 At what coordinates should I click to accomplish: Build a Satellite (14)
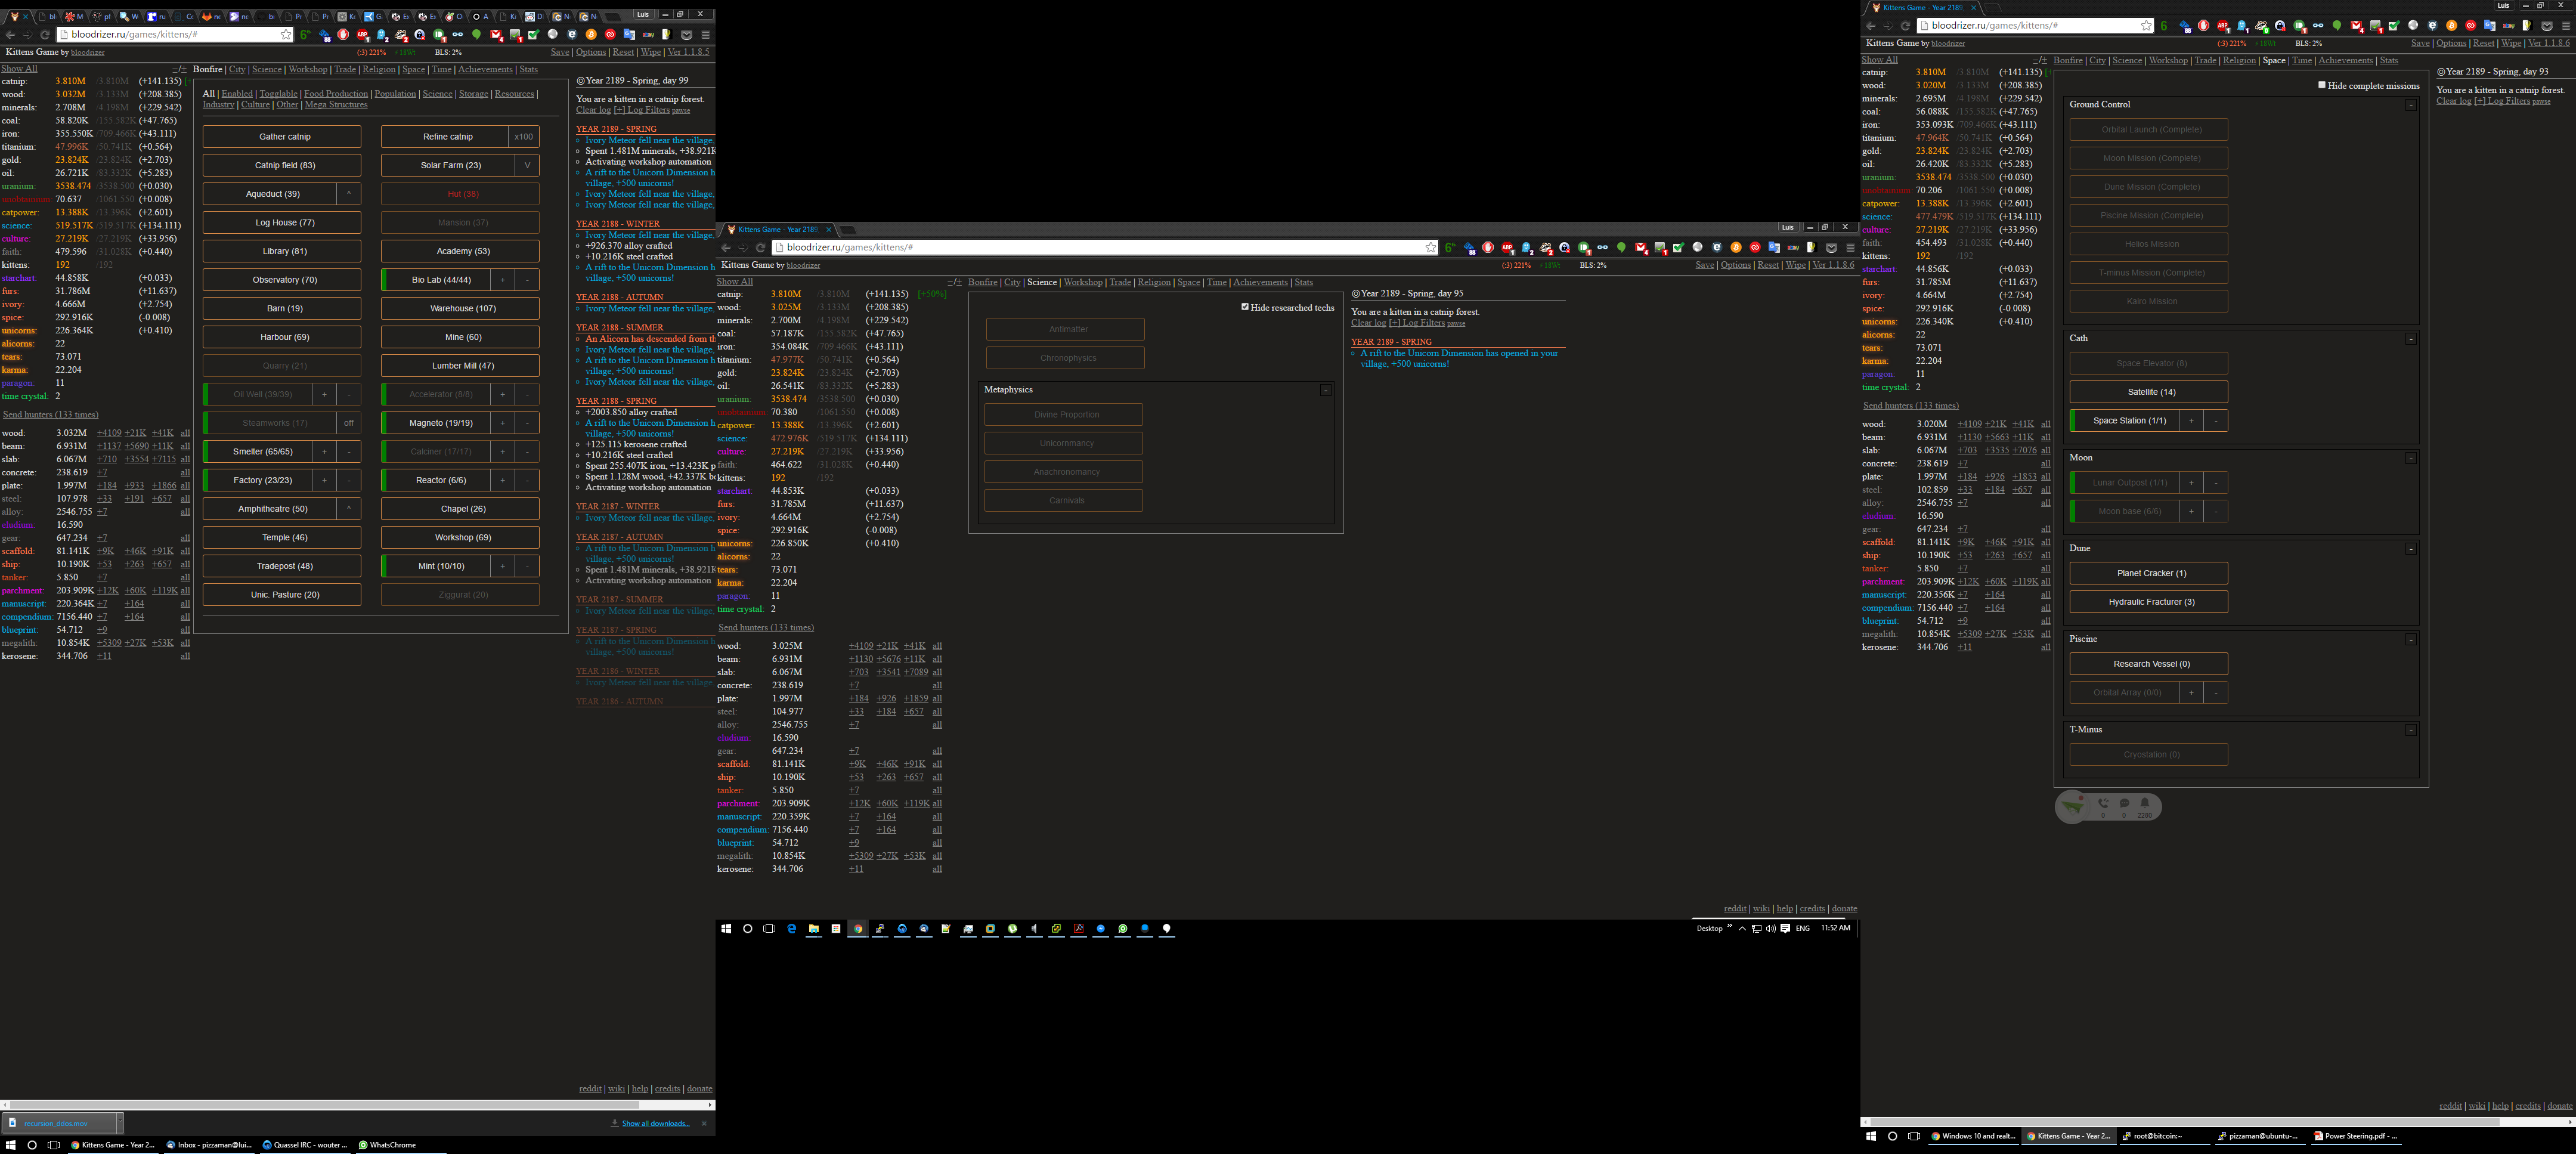click(2148, 392)
